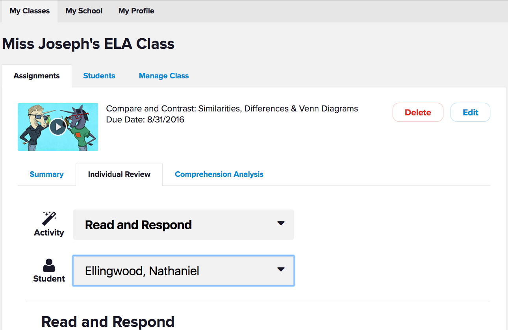Click the magic wand Activity icon
Screen dimensions: 508x330
(x=49, y=219)
